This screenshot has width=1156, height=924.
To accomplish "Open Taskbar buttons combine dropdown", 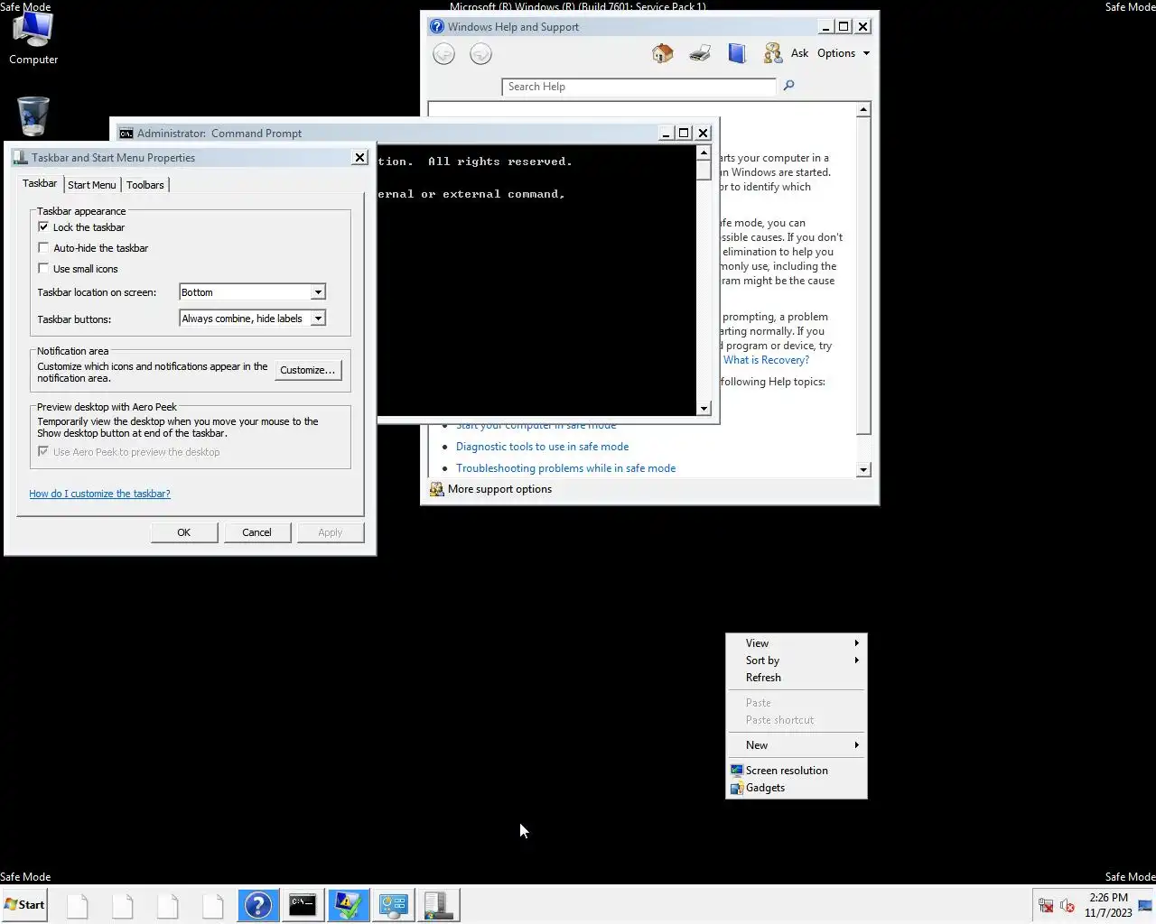I will 318,319.
